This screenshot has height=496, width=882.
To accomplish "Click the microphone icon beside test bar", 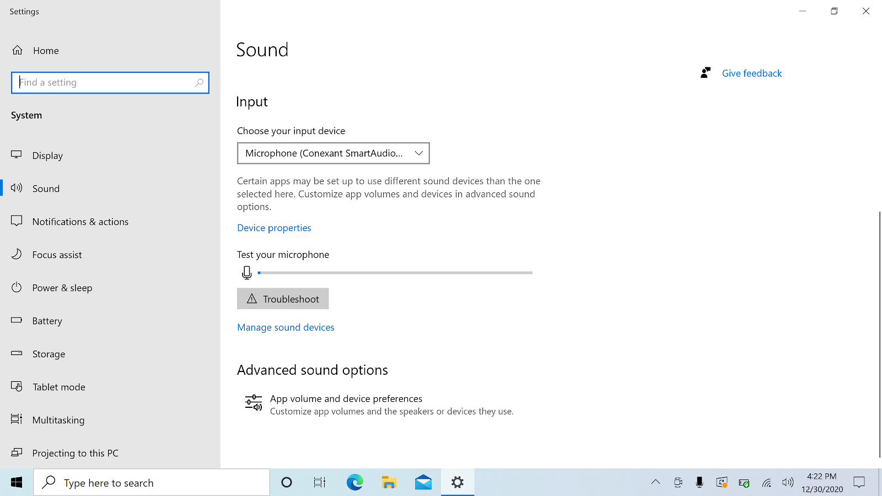I will coord(246,273).
